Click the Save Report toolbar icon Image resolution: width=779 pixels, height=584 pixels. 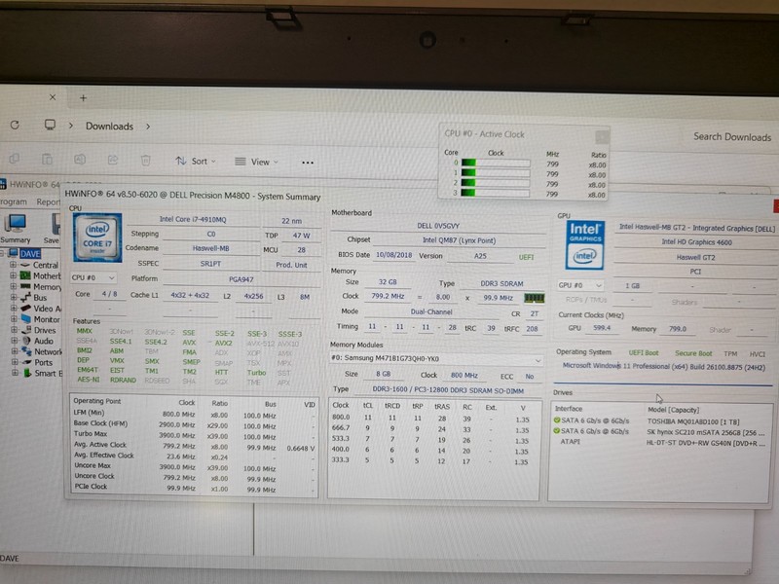click(x=53, y=229)
